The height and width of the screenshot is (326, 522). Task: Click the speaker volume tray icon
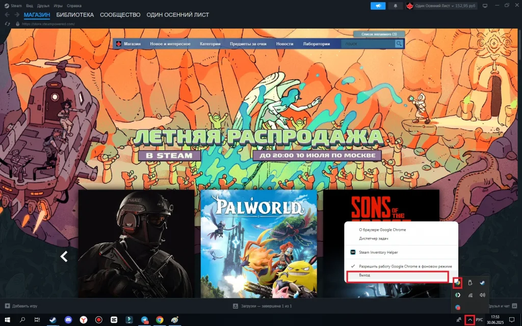[482, 295]
